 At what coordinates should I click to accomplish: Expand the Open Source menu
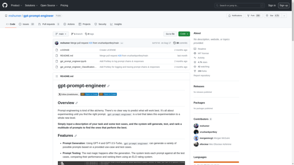49,5
